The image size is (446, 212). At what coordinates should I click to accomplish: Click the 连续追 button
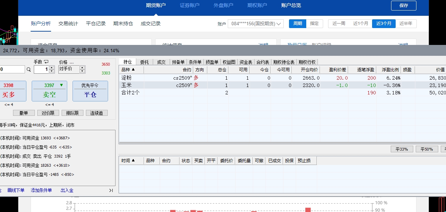click(x=96, y=113)
